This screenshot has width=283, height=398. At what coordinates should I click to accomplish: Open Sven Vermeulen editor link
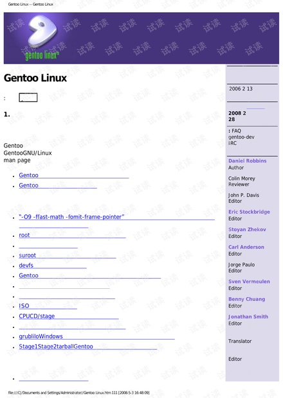point(249,282)
